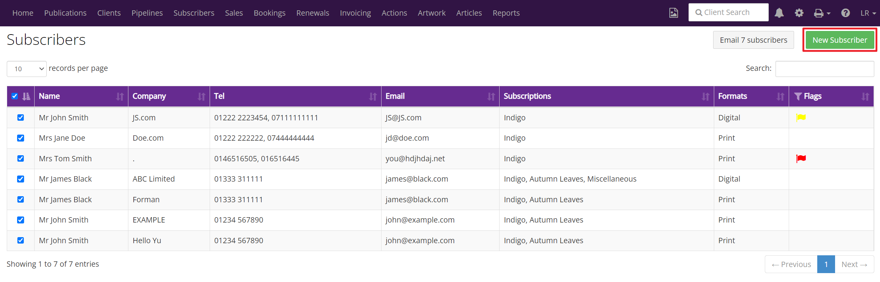880x282 pixels.
Task: Click the red flag for Mrs Tom Smith
Action: tap(801, 158)
